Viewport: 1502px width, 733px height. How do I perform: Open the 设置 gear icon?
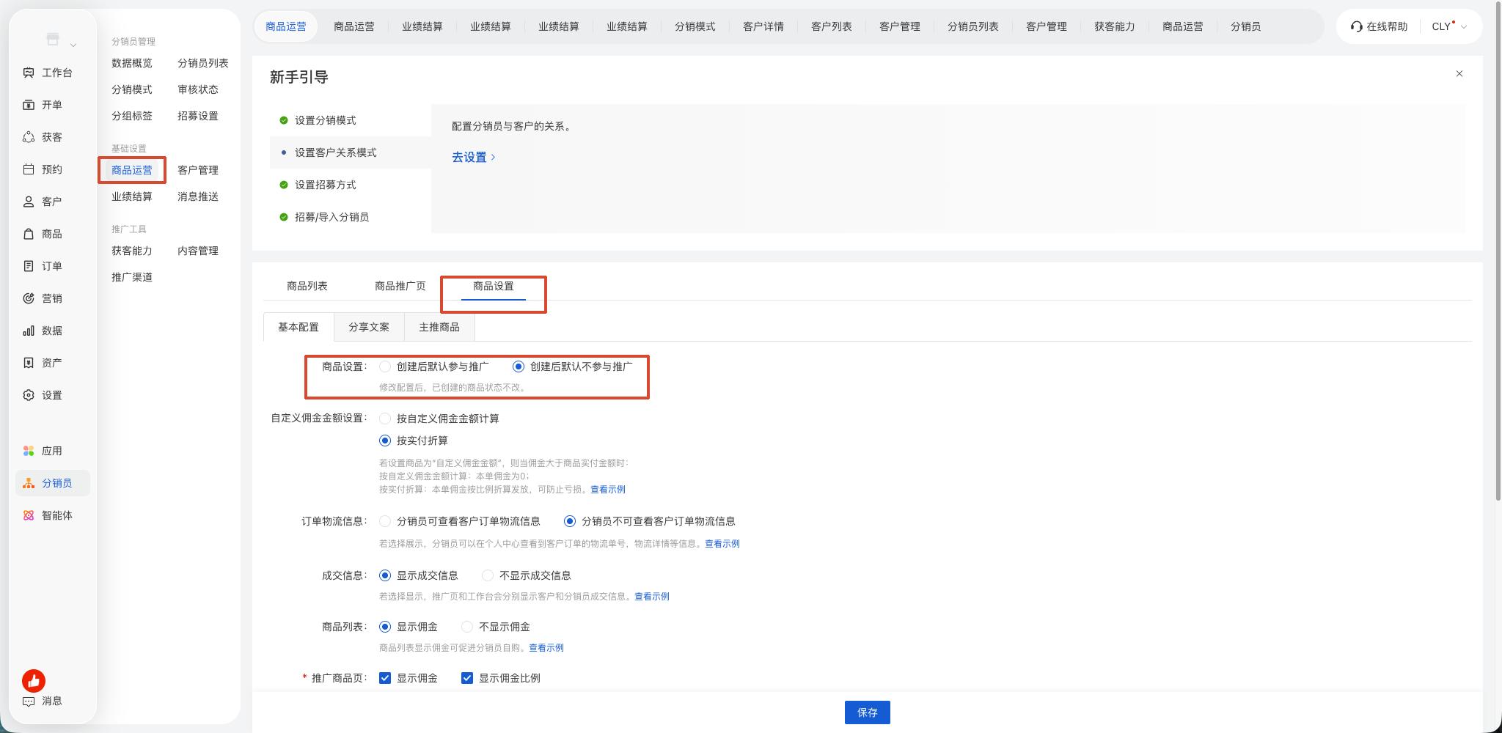coord(29,395)
